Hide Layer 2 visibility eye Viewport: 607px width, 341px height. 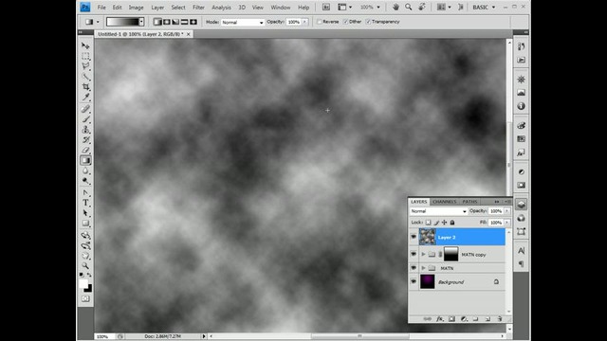pyautogui.click(x=414, y=237)
